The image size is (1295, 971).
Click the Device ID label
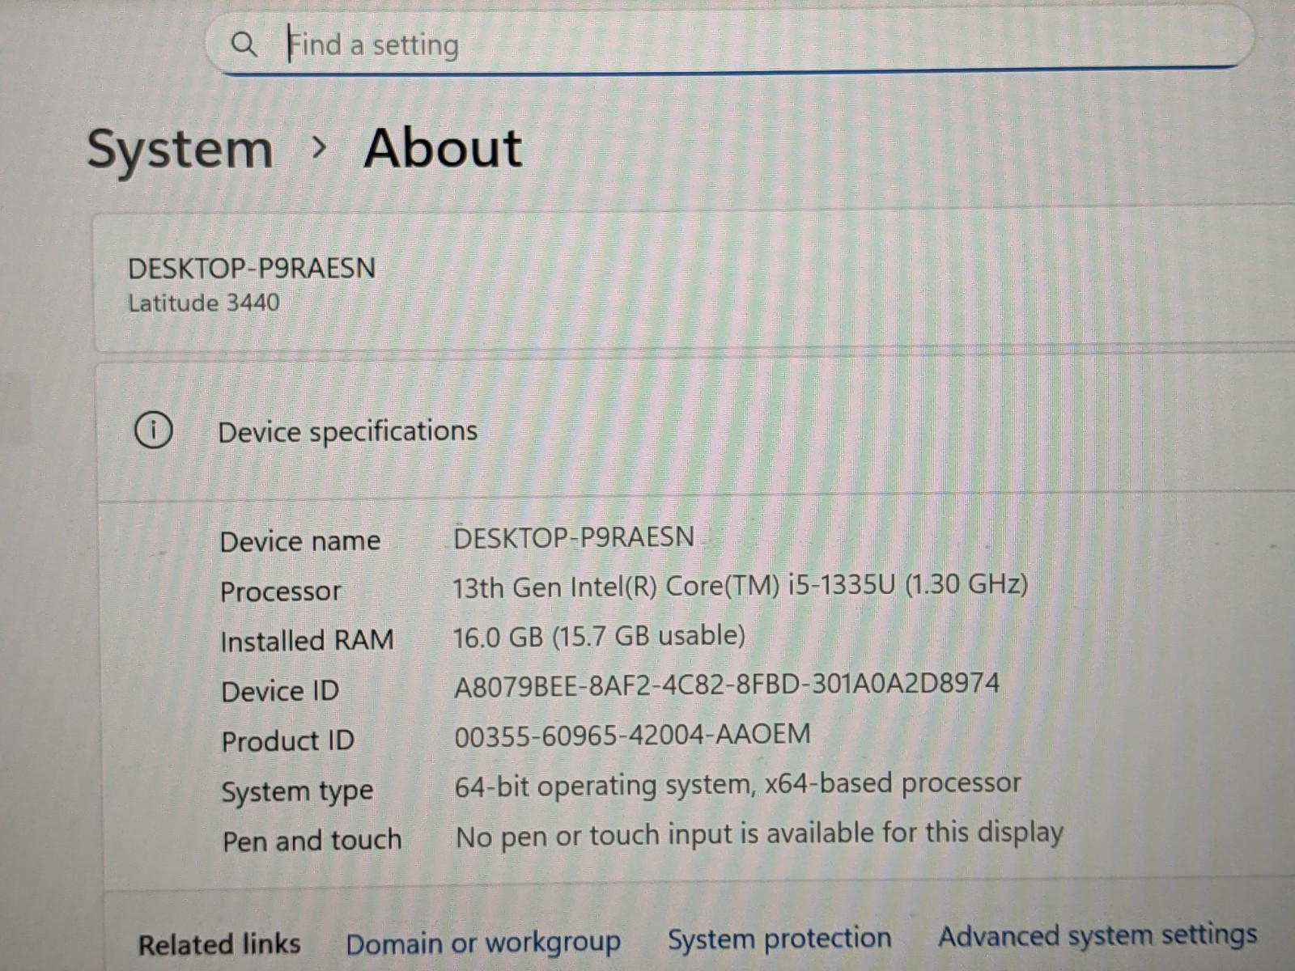point(280,692)
